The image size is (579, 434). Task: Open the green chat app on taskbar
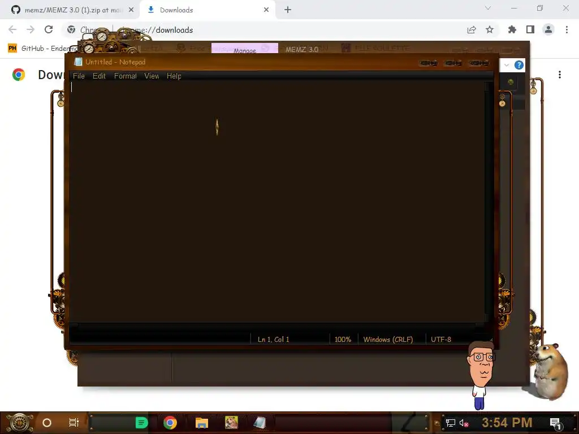tap(141, 423)
